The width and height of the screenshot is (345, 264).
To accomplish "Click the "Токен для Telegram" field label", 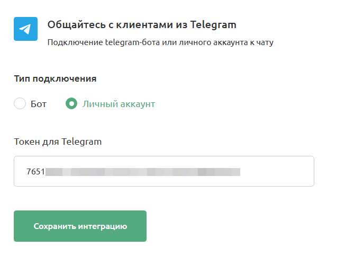I will 58,142.
